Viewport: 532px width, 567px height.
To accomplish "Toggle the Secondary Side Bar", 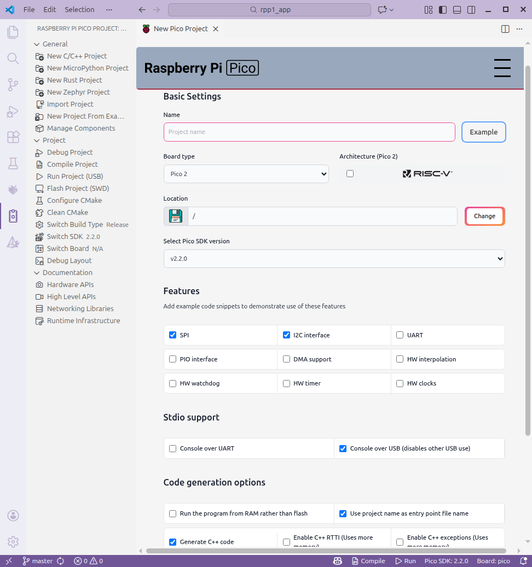I will [x=471, y=10].
